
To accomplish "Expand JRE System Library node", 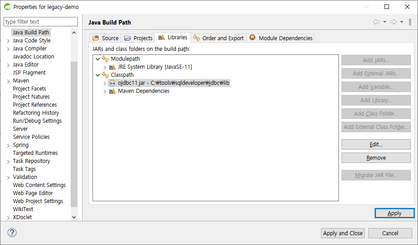I will tap(105, 67).
